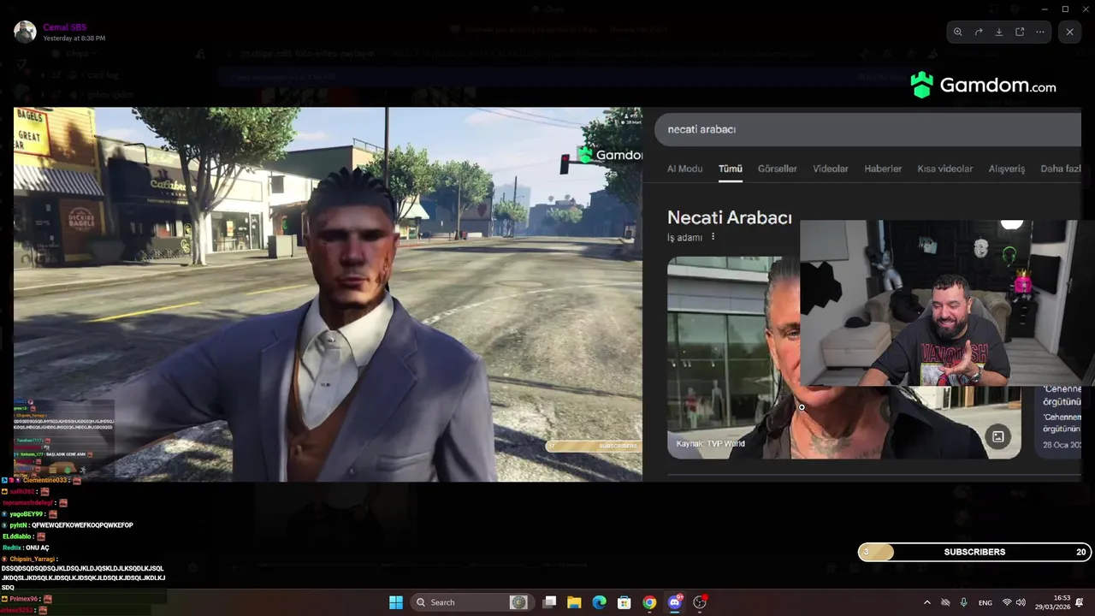1095x616 pixels.
Task: Click Cemal SBS's profile avatar
Action: 25,32
